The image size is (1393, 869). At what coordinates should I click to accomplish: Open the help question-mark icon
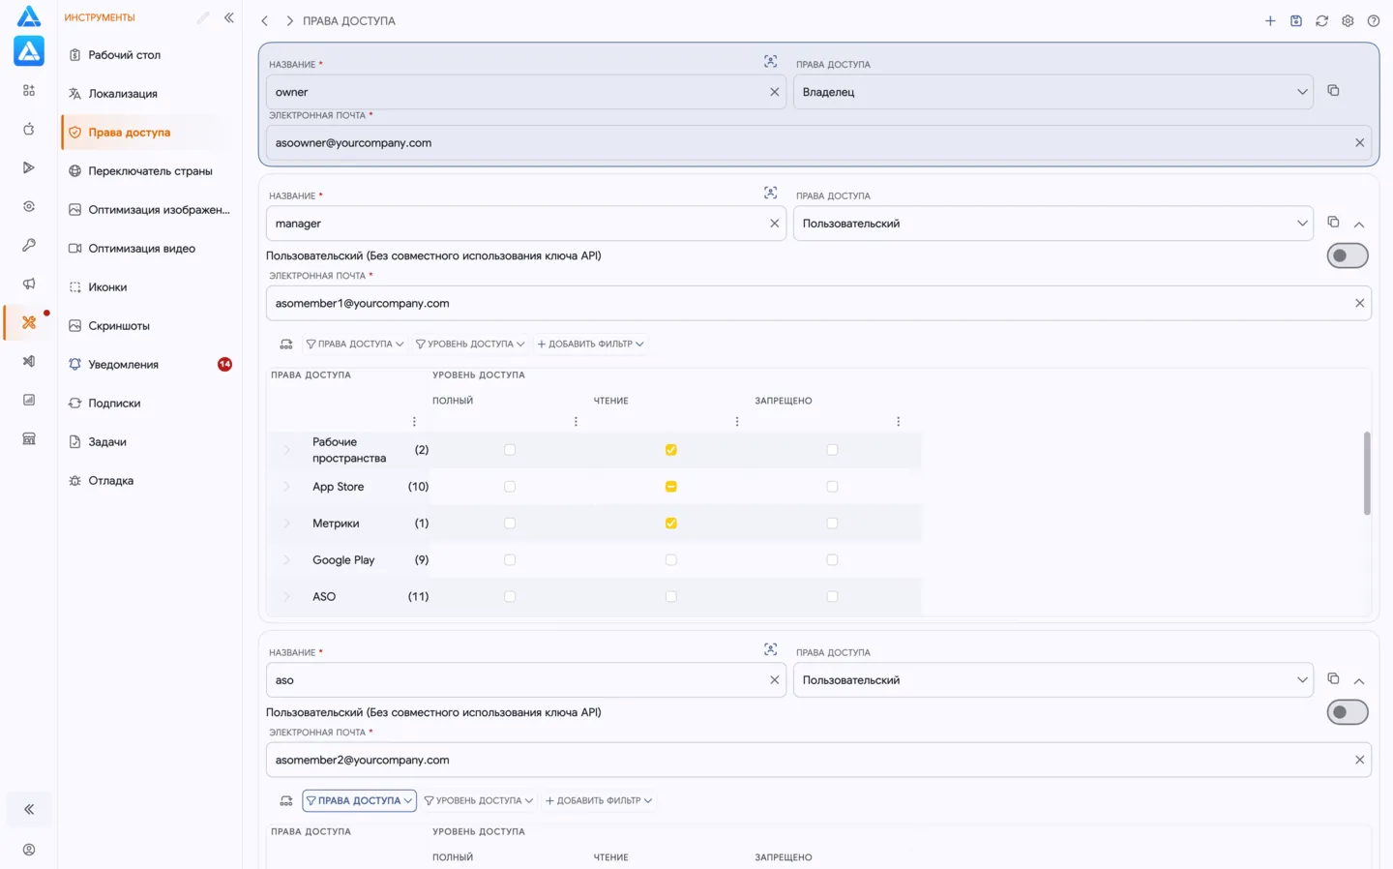tap(1374, 20)
